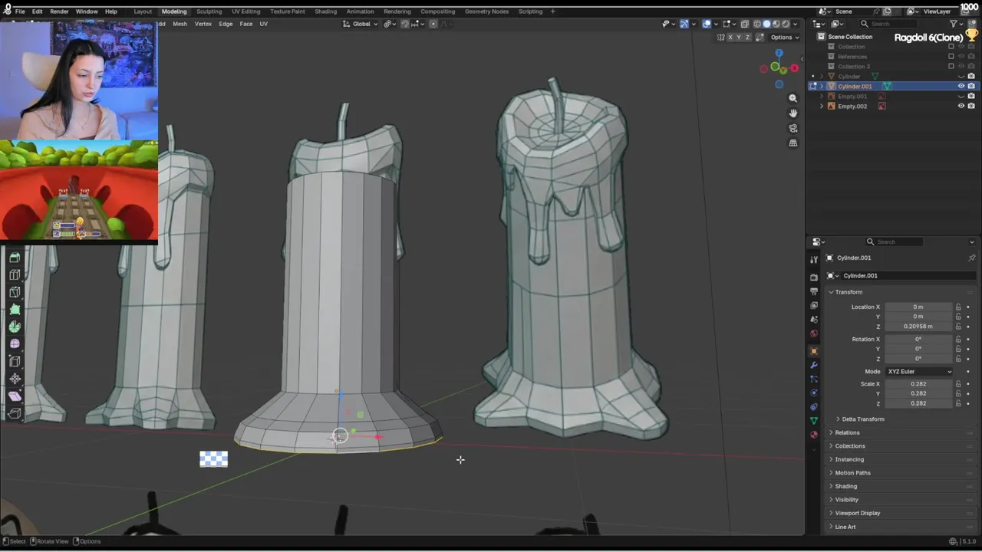Image resolution: width=982 pixels, height=552 pixels.
Task: Open the shading options dropdown arrow
Action: coord(795,24)
